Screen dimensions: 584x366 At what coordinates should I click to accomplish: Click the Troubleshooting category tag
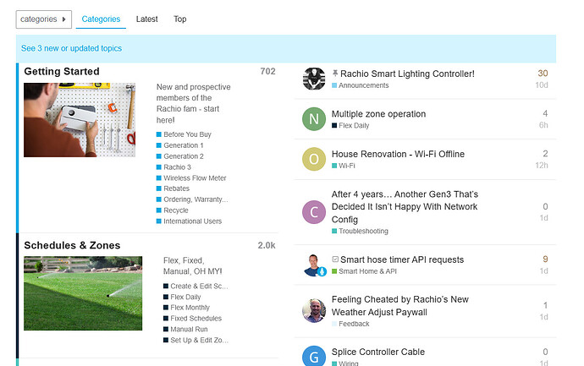point(360,231)
